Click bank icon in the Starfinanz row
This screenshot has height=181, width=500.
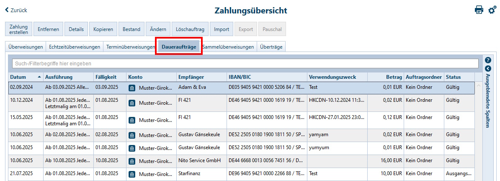[x=131, y=174]
